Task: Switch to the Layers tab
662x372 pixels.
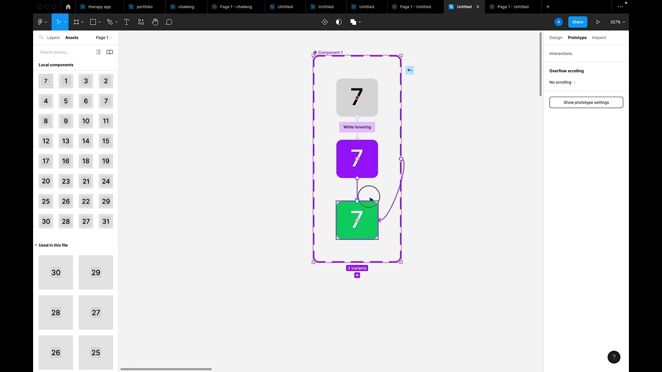Action: [53, 38]
